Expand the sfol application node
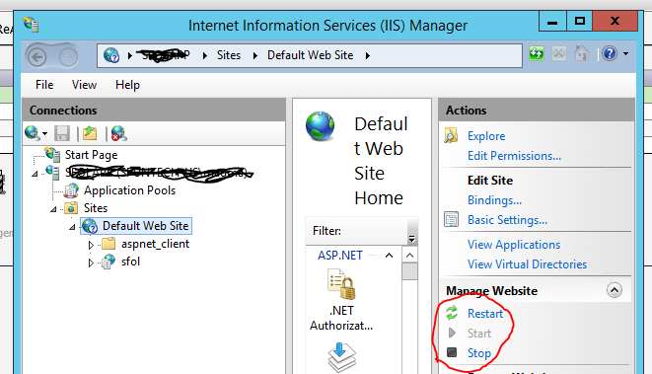 point(91,262)
